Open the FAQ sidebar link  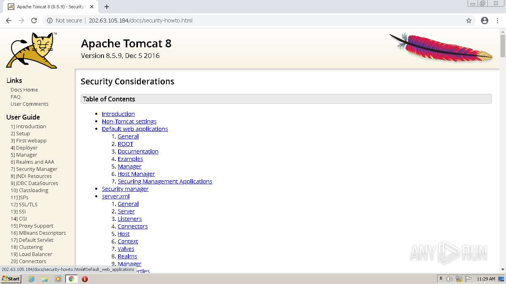[15, 97]
